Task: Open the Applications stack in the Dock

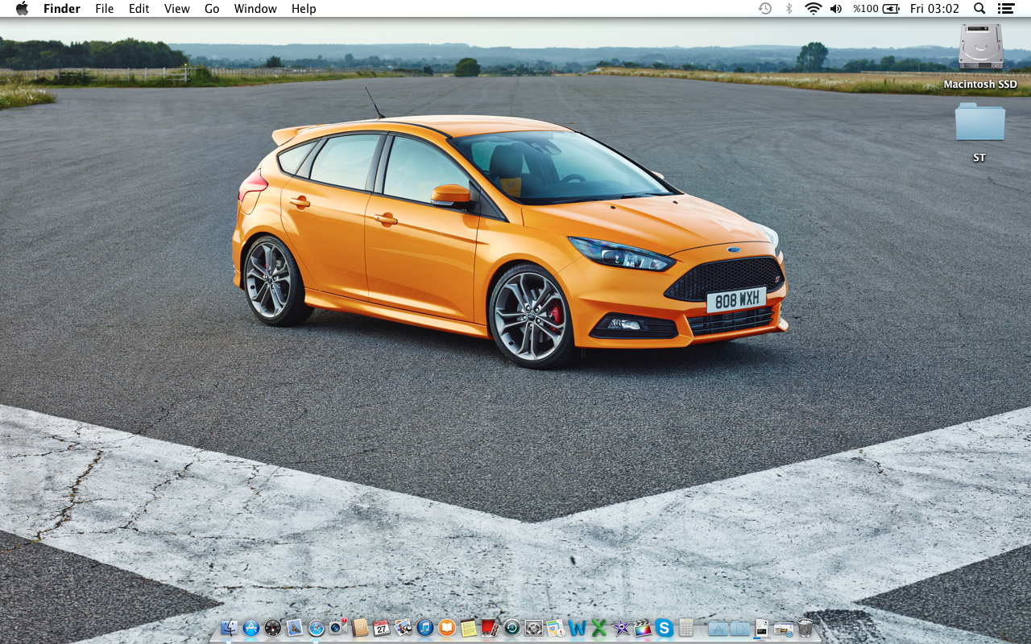Action: (x=718, y=628)
